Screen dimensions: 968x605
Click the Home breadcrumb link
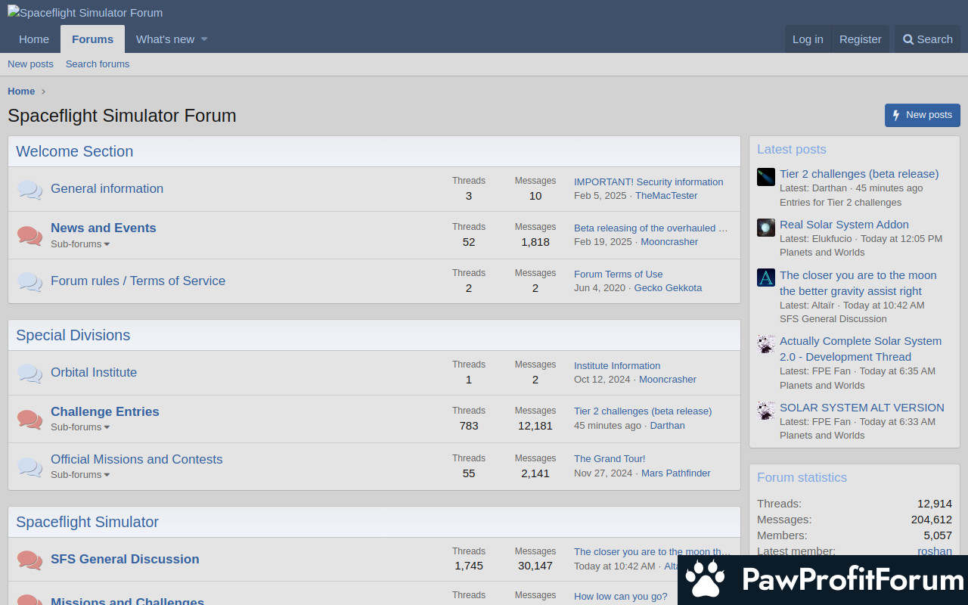(x=21, y=92)
